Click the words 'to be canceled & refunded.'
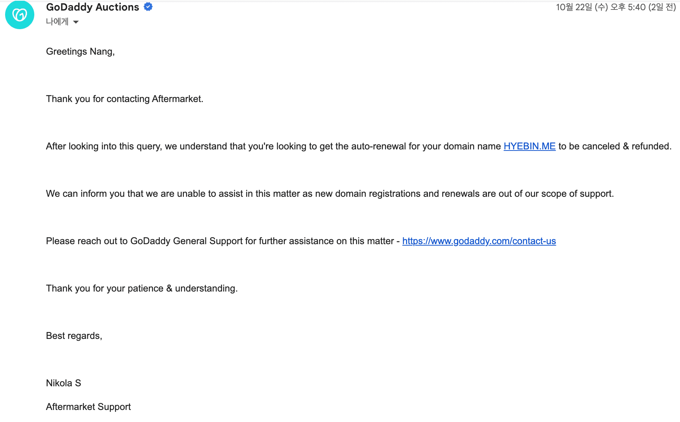 (615, 146)
